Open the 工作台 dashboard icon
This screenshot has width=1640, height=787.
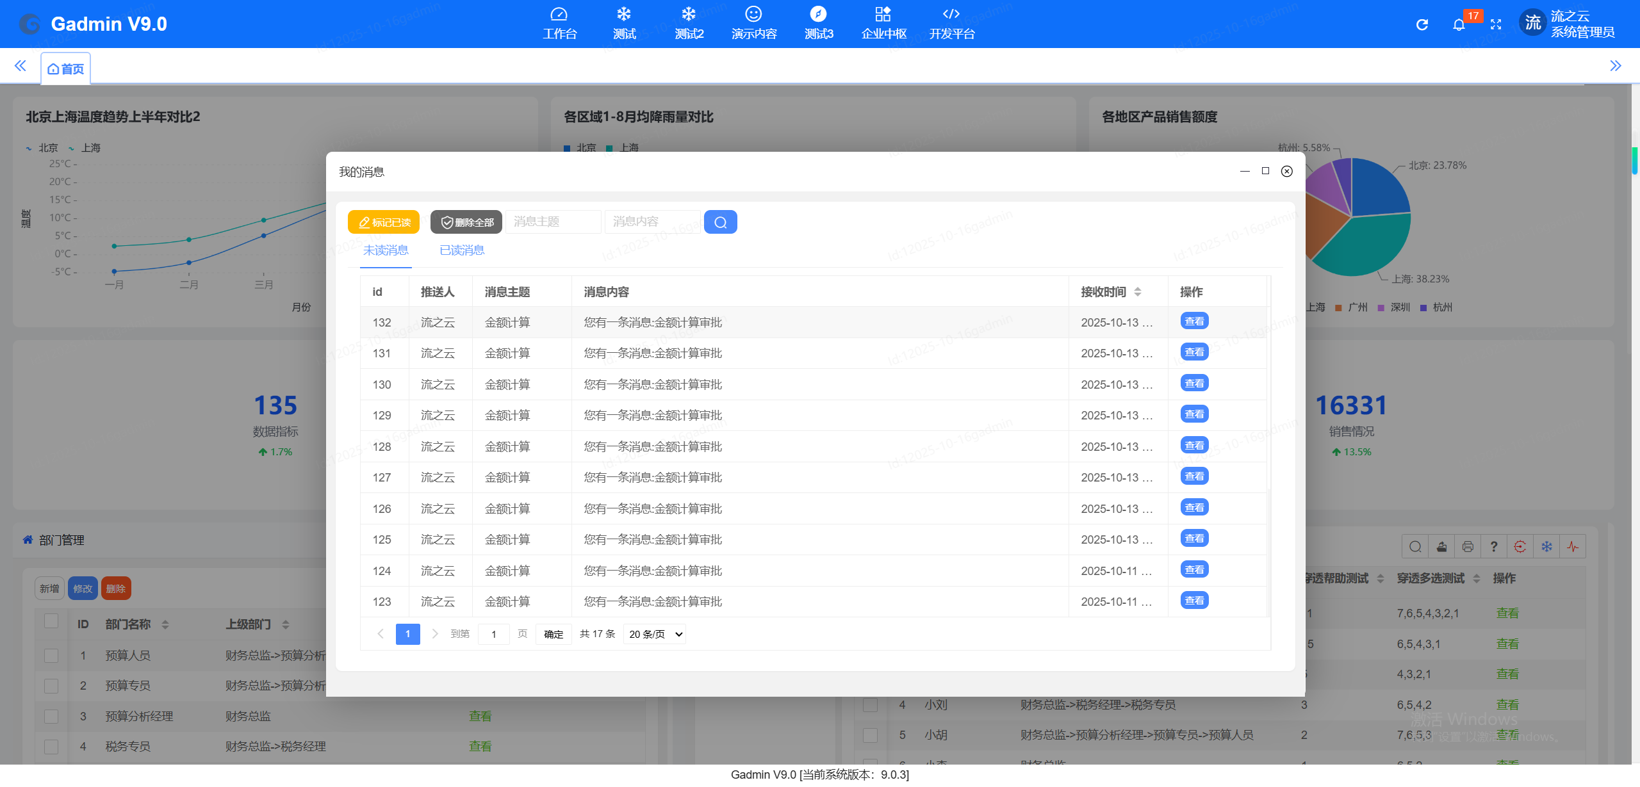[x=559, y=14]
